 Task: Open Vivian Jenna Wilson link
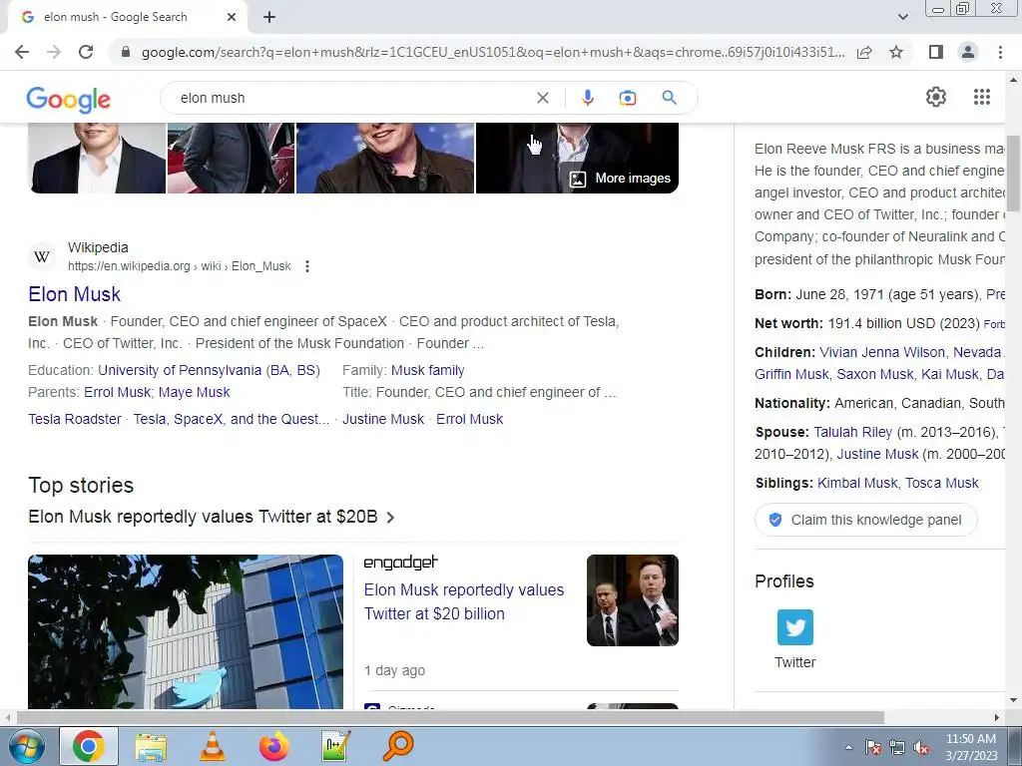[x=882, y=352]
